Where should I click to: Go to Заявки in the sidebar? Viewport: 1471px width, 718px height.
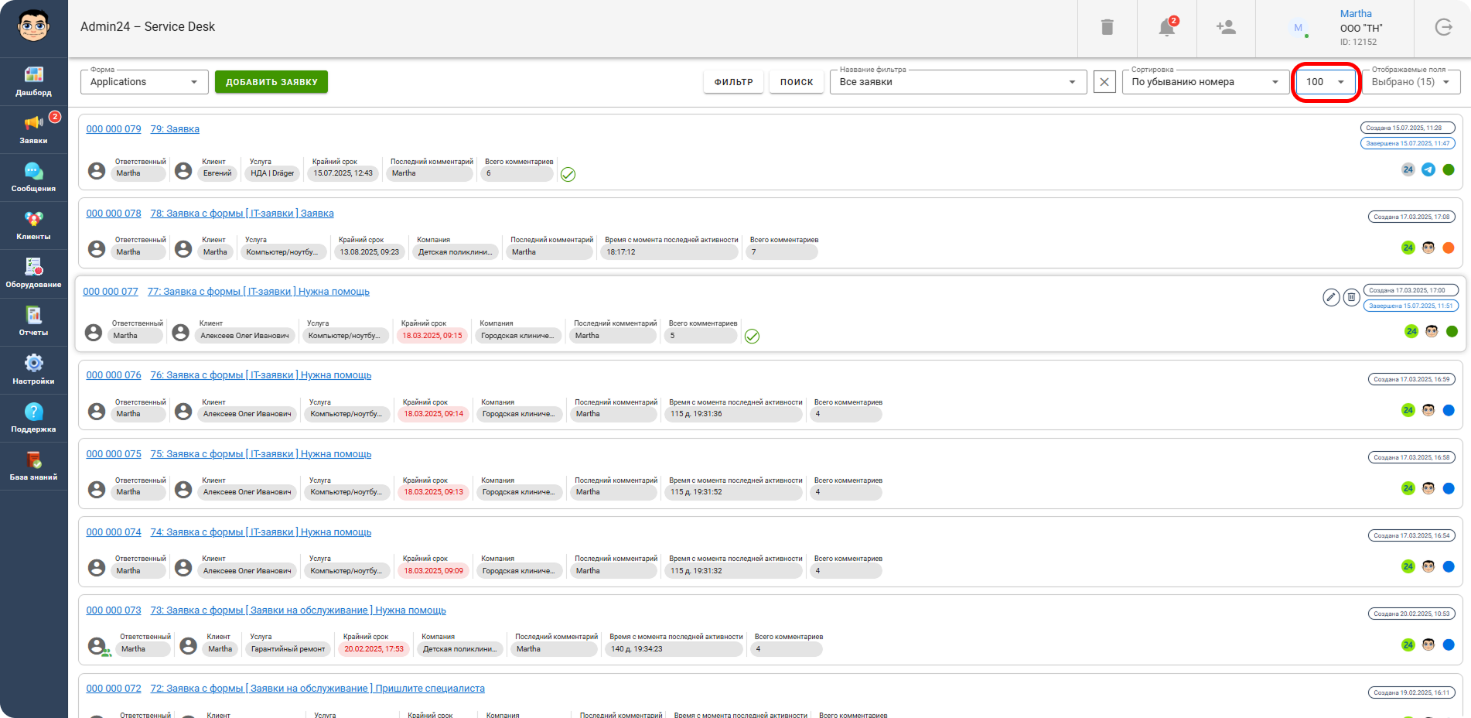coord(33,129)
